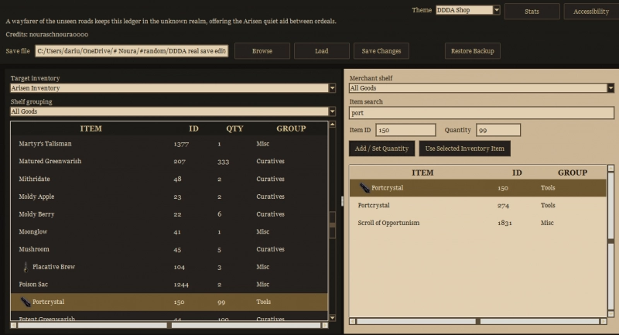Click the inventory list scroll-up arrow
Image resolution: width=619 pixels, height=335 pixels.
click(x=332, y=125)
